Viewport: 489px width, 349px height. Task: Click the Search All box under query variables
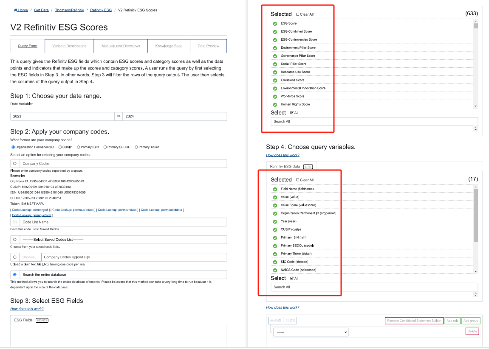374,287
